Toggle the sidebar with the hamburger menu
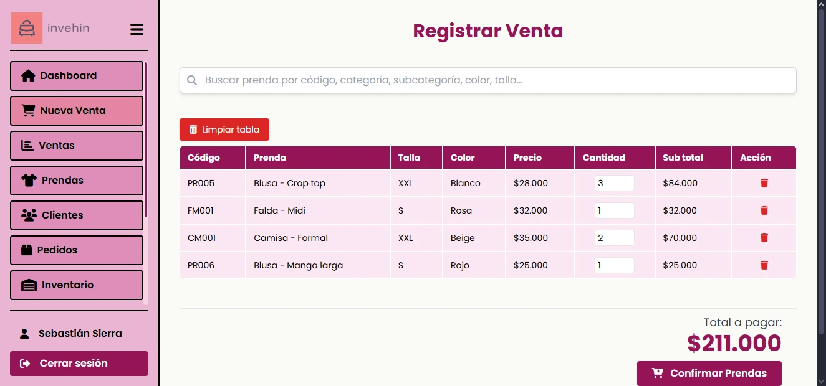This screenshot has width=826, height=386. (x=137, y=29)
